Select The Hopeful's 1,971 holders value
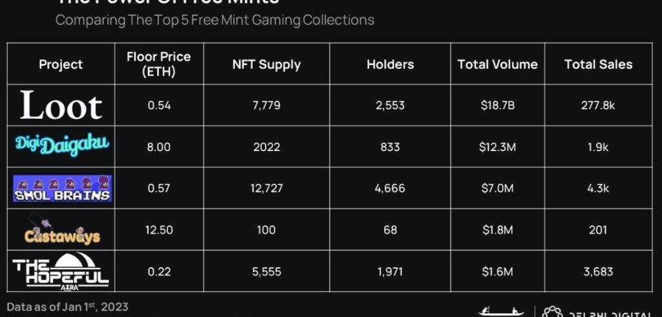The image size is (662, 317). pyautogui.click(x=390, y=272)
